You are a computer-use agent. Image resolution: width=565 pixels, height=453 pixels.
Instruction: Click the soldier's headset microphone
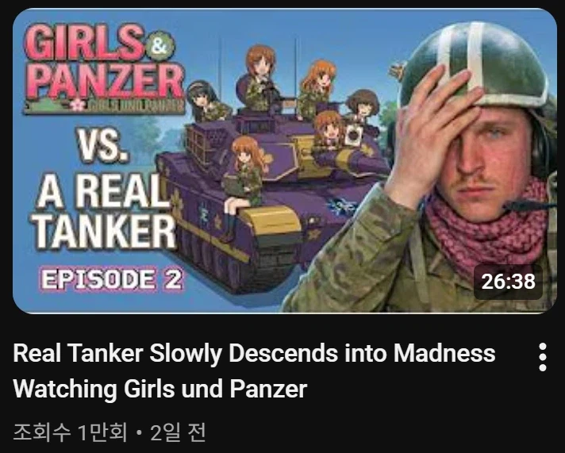(x=525, y=206)
